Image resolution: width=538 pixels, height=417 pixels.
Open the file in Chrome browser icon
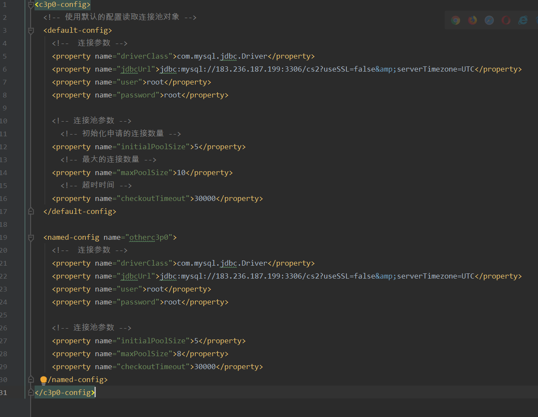456,20
